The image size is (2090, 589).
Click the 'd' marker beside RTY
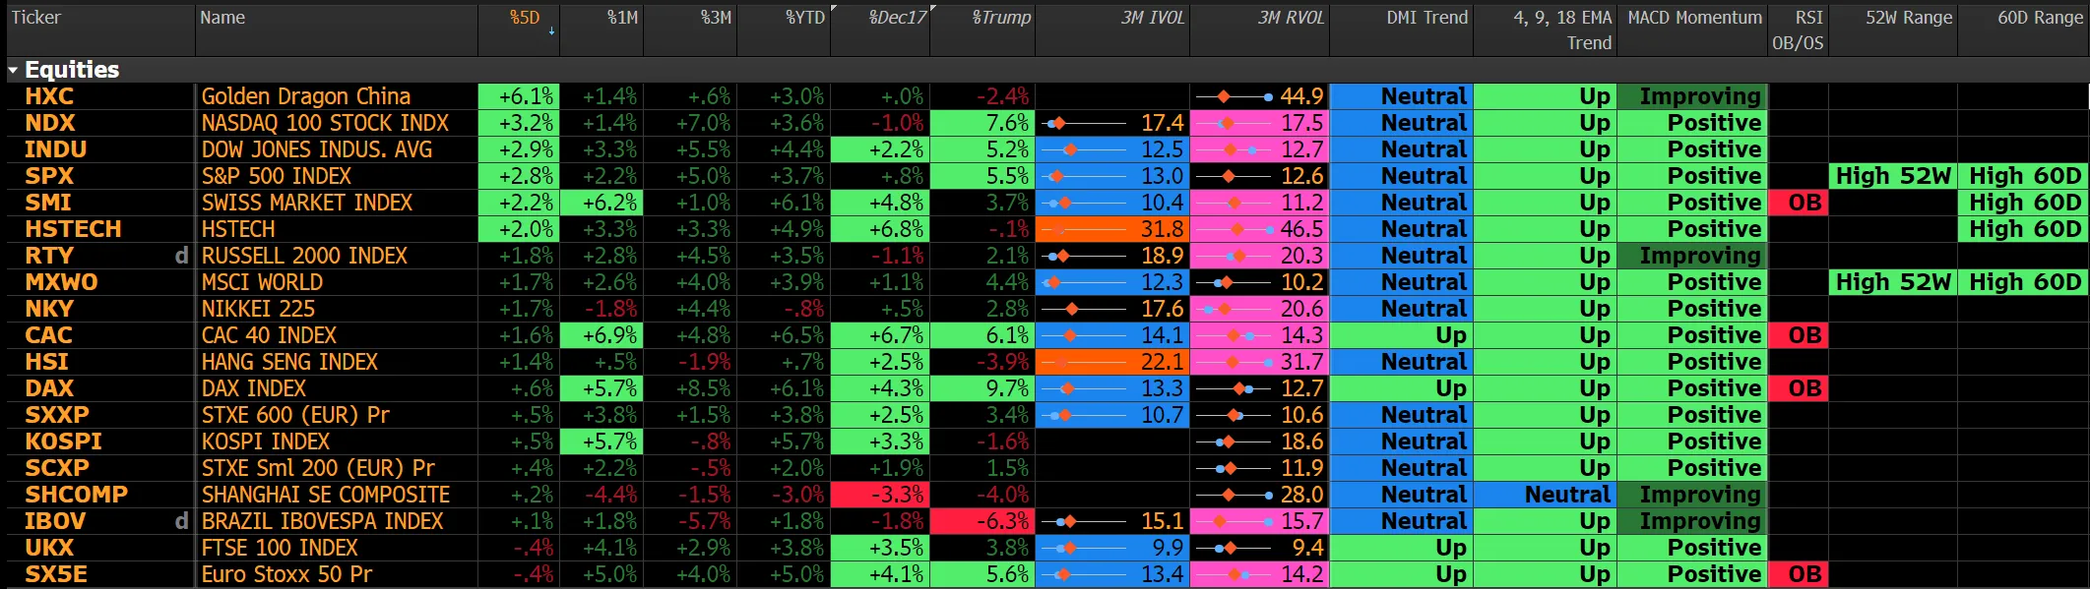(181, 256)
